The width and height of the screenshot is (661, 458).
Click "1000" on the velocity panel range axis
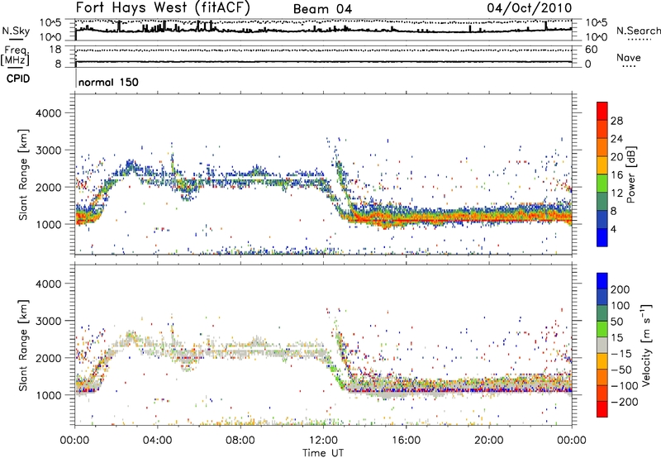pyautogui.click(x=49, y=396)
